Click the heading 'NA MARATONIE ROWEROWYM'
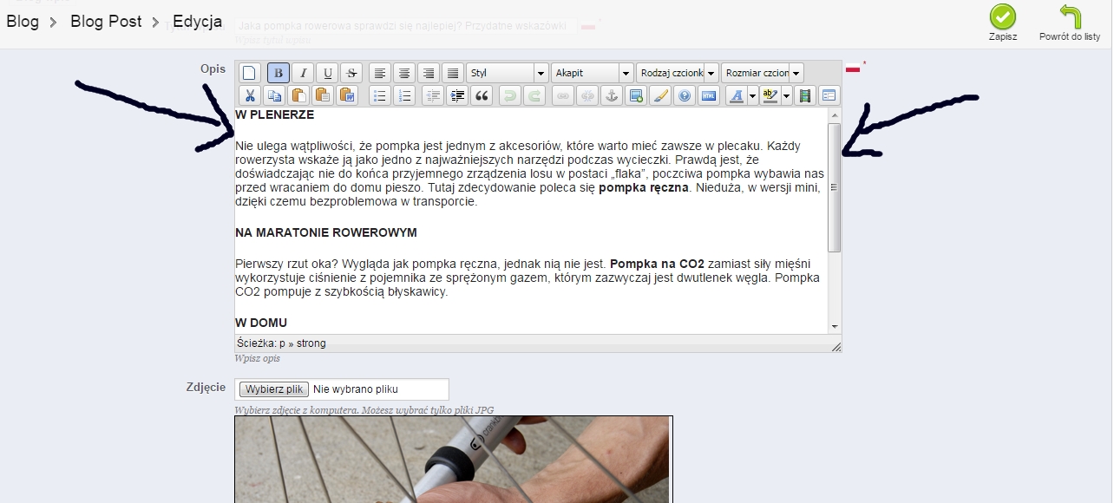This screenshot has width=1114, height=503. (326, 232)
